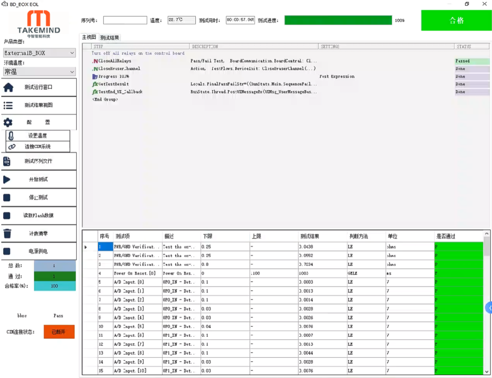Click the 序列号 input field

pyautogui.click(x=125, y=20)
